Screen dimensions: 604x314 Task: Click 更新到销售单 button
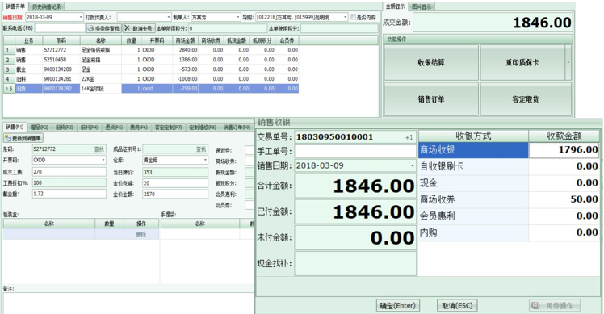pos(23,138)
